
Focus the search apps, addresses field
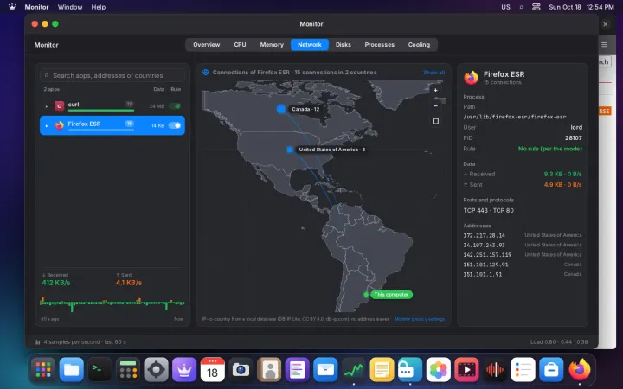(112, 75)
